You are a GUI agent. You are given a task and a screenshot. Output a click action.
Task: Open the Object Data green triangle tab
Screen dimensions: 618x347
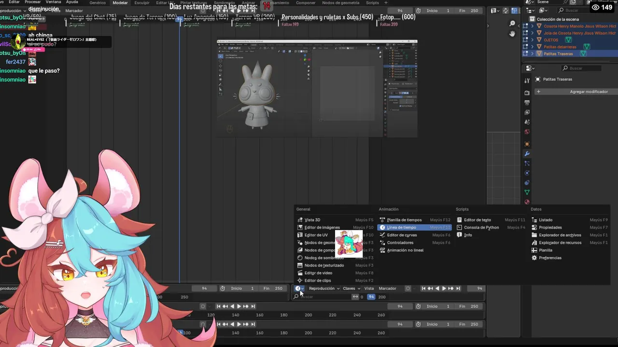tap(527, 192)
